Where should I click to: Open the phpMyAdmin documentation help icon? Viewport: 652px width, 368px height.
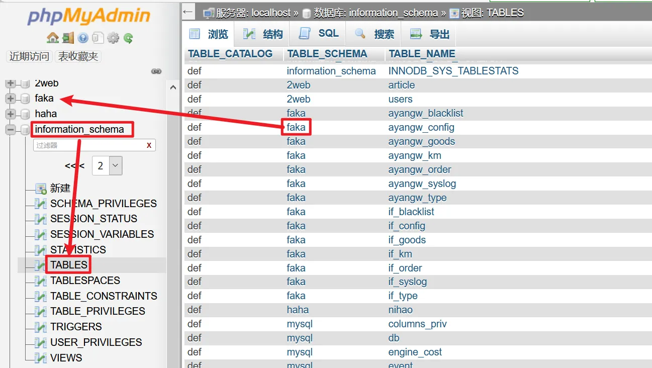pyautogui.click(x=83, y=38)
